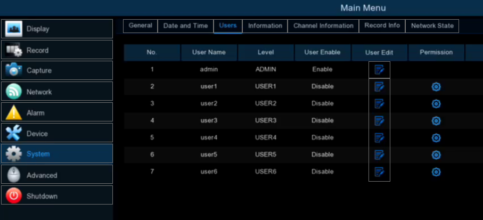Click the USER2 level cell
483x220 pixels.
point(266,103)
